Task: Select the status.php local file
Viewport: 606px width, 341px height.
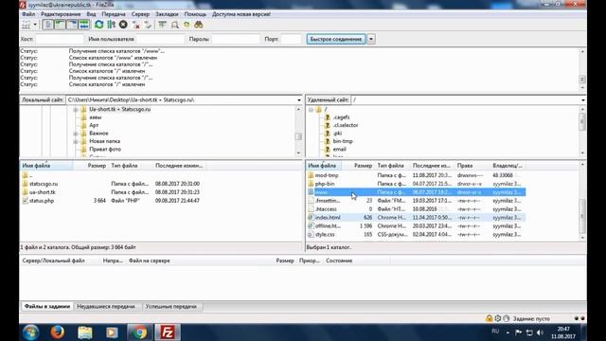Action: point(42,201)
